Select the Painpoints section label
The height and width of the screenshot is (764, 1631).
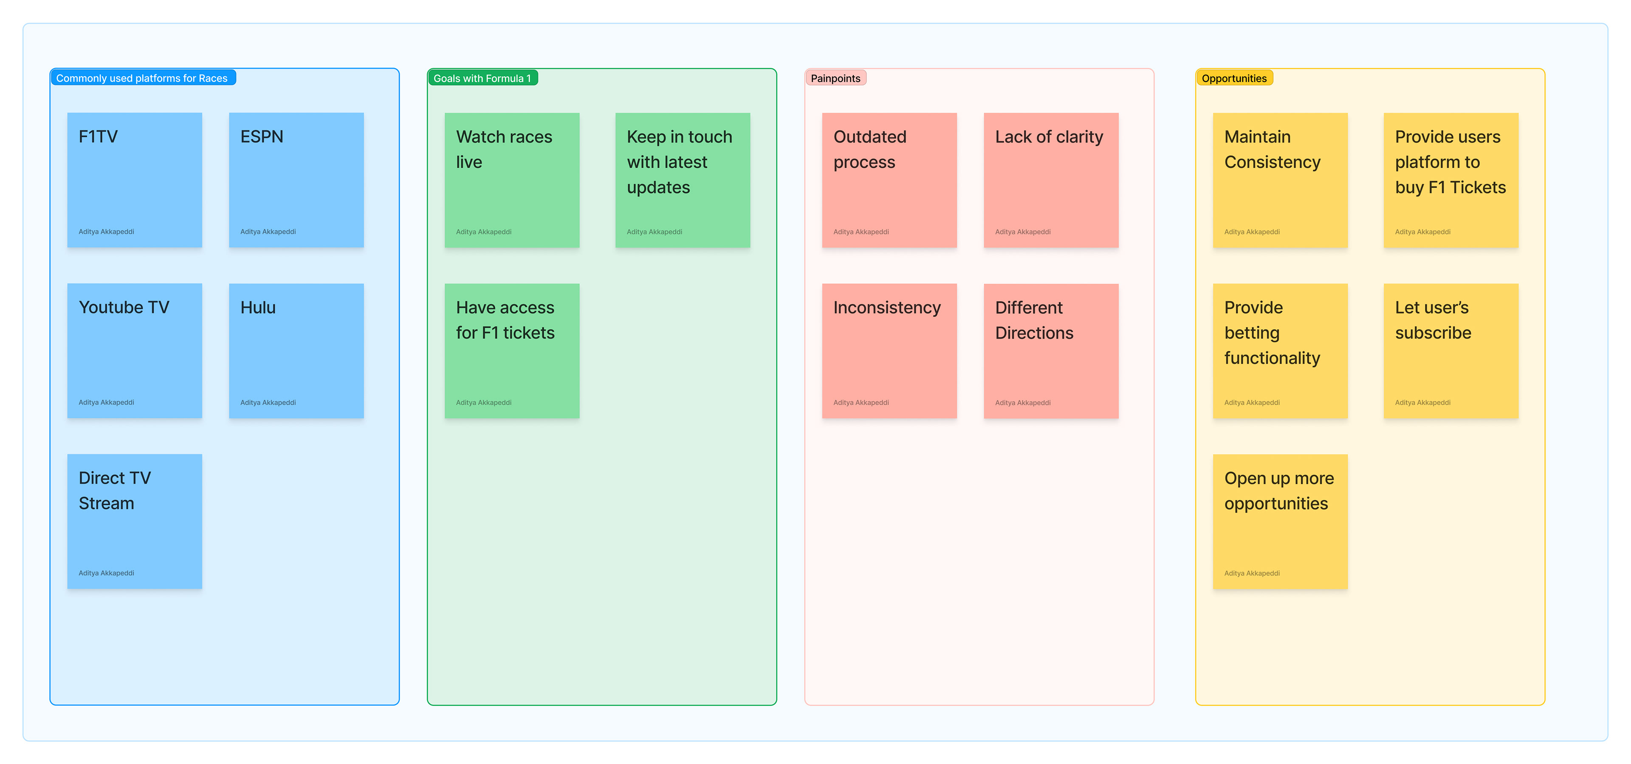[835, 78]
